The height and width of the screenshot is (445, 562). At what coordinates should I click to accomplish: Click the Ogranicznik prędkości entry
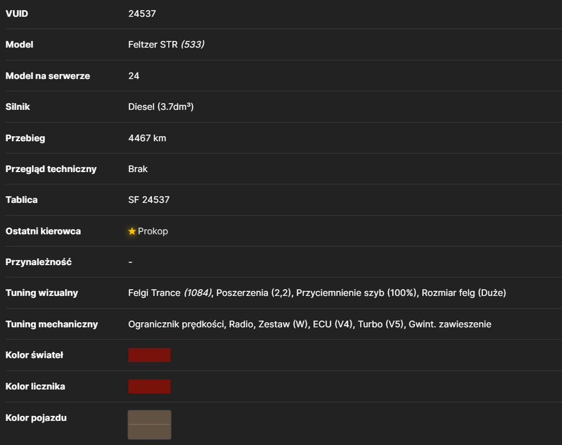coord(176,325)
